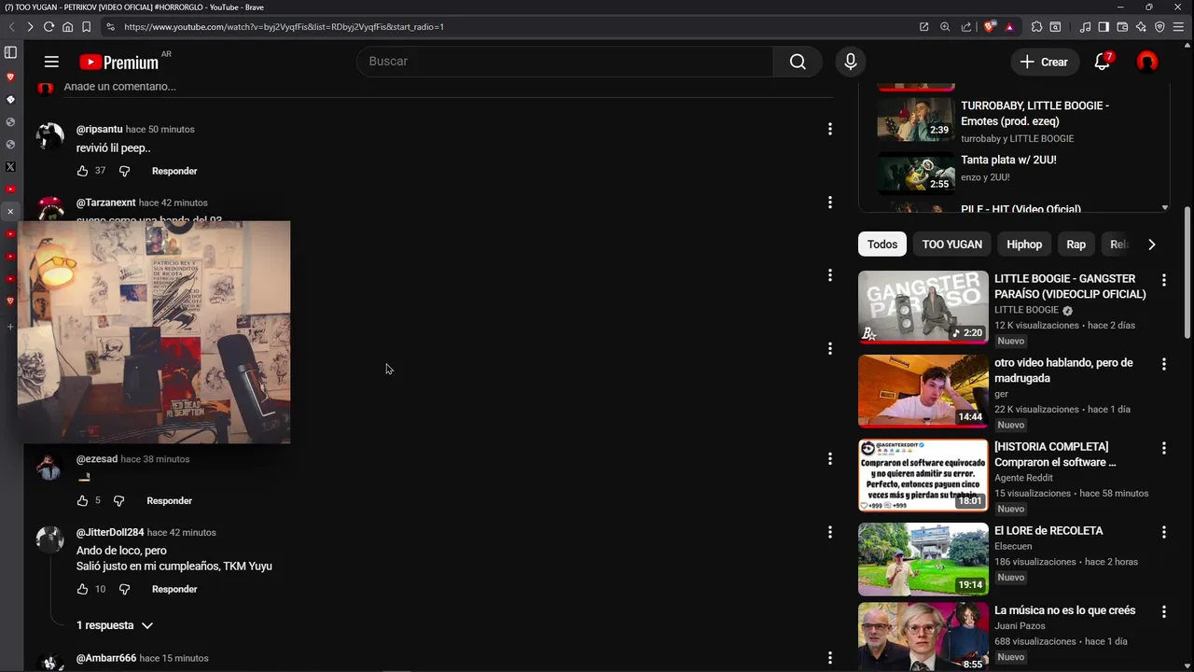Open Brave Leo AI sparkle icon
The image size is (1194, 672).
coord(1141,27)
